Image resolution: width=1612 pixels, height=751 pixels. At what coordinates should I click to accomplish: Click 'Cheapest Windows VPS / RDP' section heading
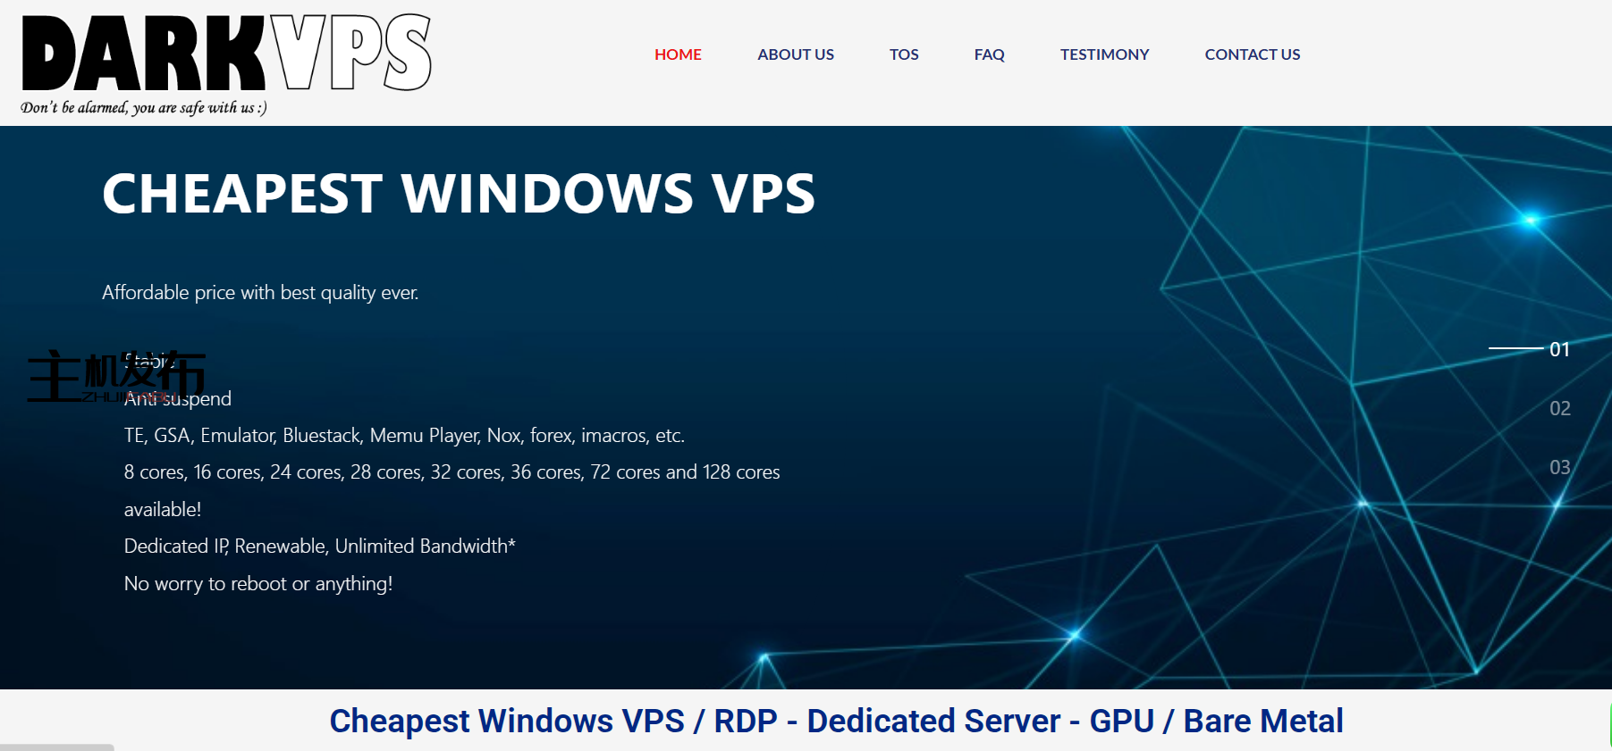[x=836, y=721]
